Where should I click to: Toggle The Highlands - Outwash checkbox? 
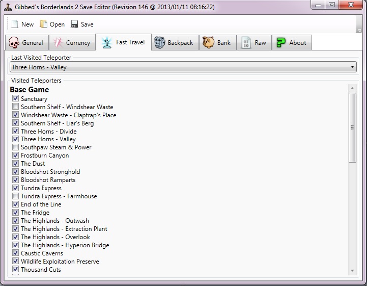[x=15, y=220]
